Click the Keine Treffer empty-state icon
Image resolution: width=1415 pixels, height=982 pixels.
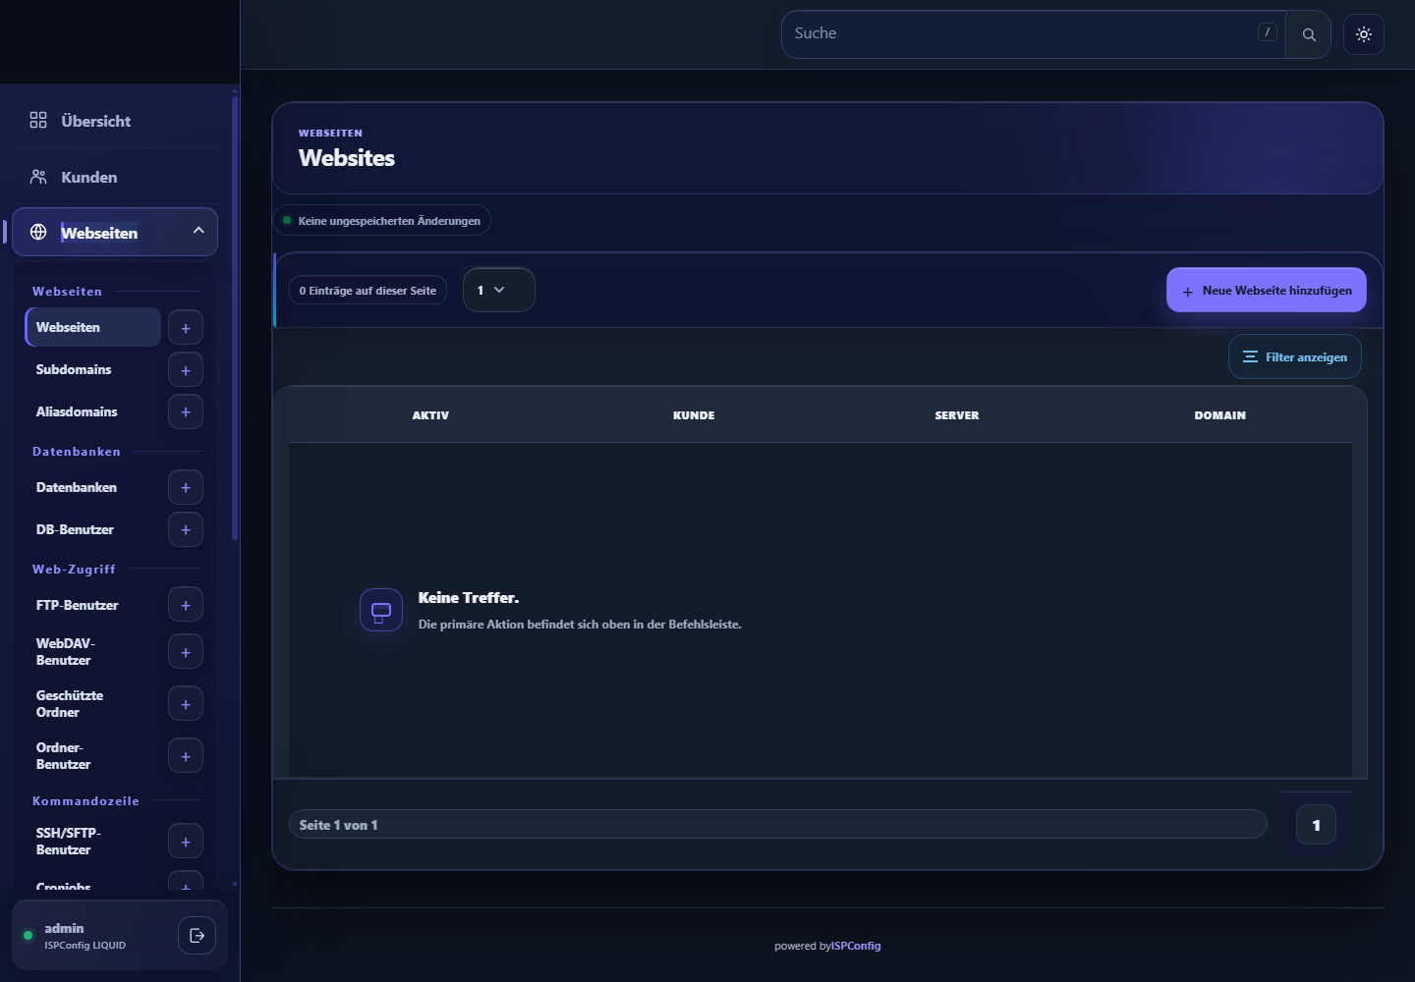click(x=381, y=610)
